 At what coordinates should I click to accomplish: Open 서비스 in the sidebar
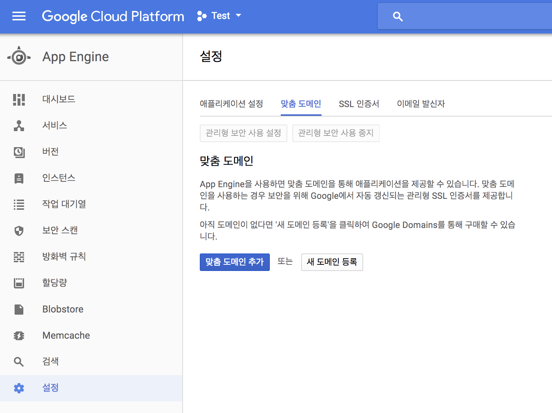point(91,125)
